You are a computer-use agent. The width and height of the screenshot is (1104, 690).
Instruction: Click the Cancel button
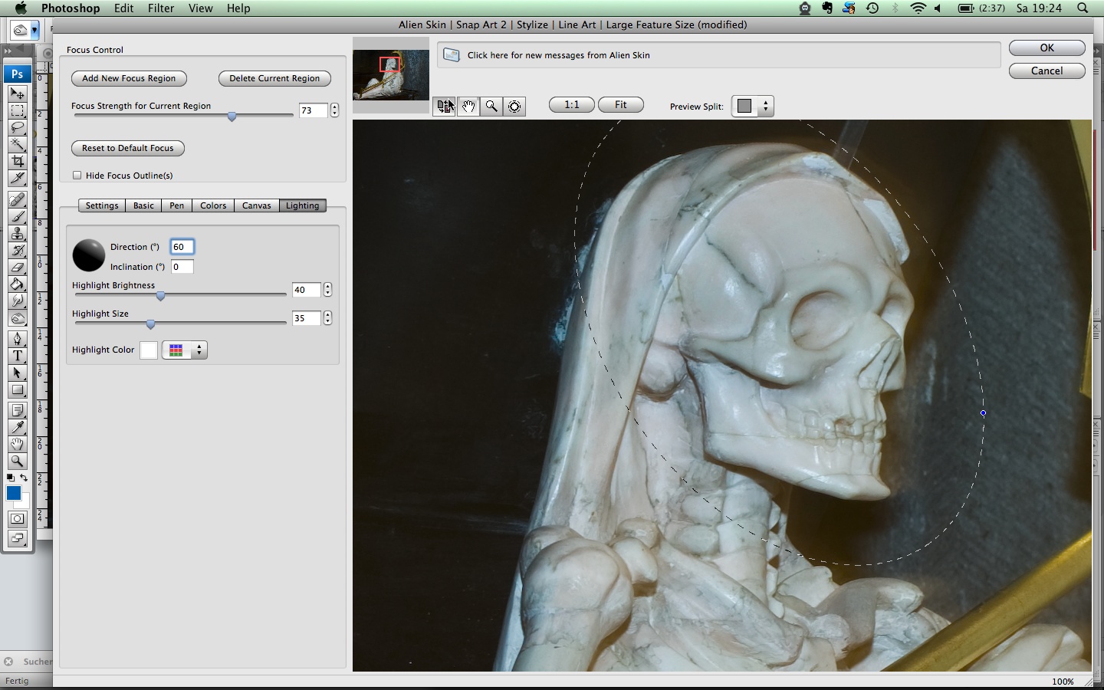[x=1047, y=71]
